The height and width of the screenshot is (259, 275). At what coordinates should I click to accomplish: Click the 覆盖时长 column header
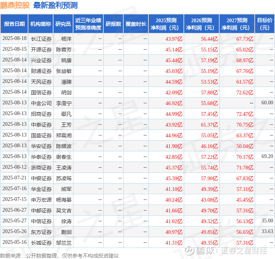coord(136,24)
